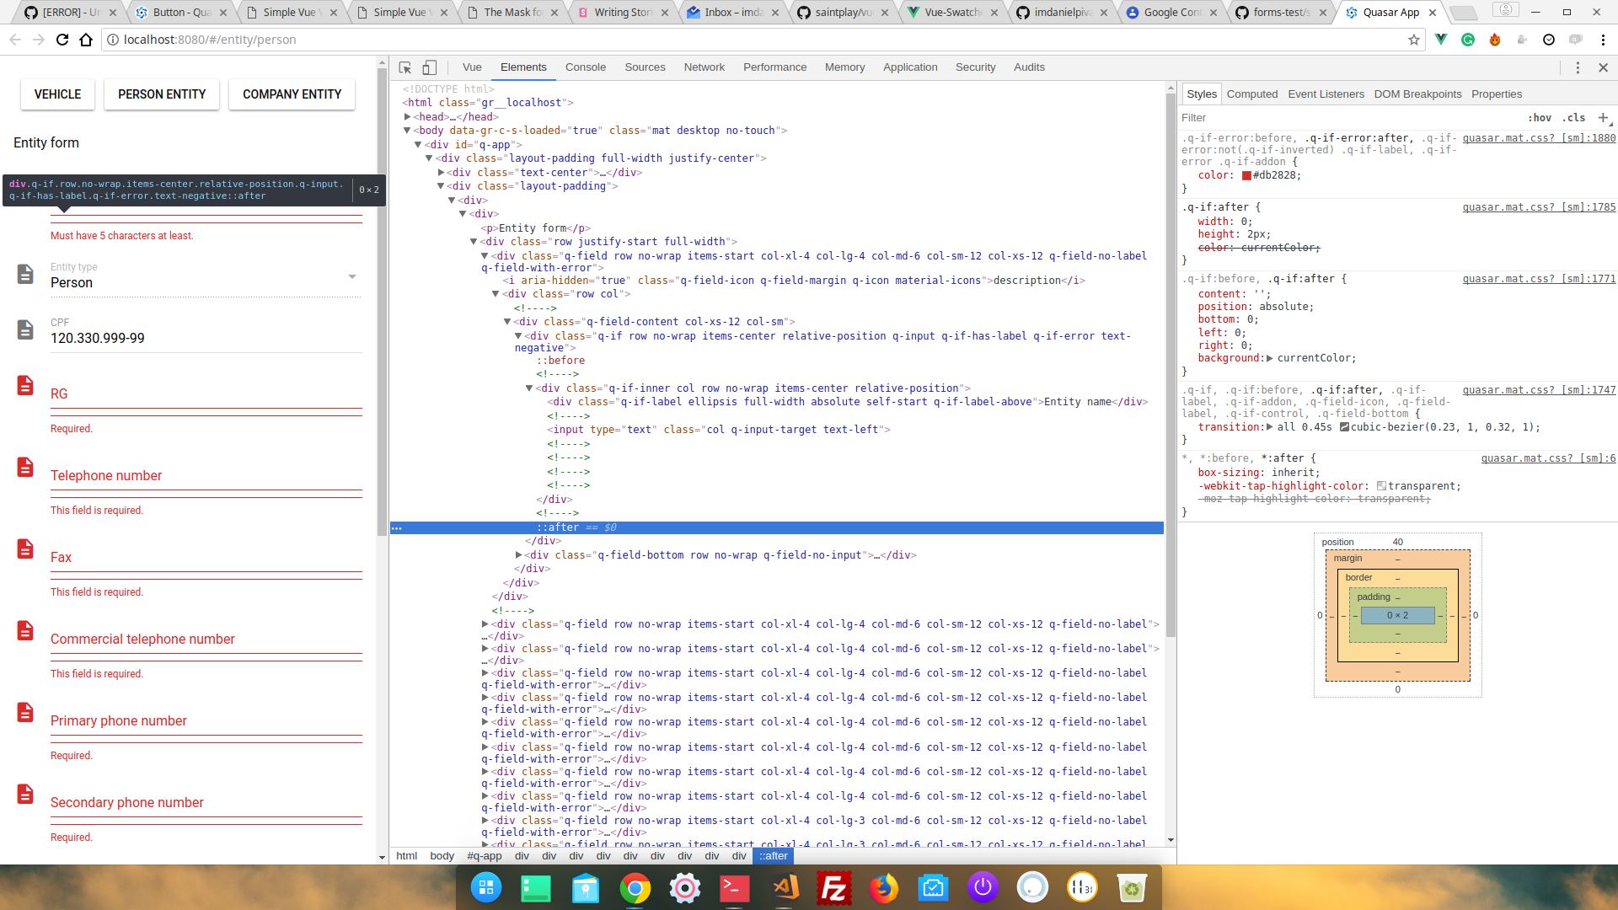Image resolution: width=1618 pixels, height=910 pixels.
Task: Toggle element state with :hov control
Action: click(1540, 117)
